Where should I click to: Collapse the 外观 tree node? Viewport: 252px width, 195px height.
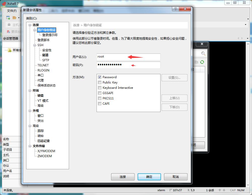pos(30,111)
